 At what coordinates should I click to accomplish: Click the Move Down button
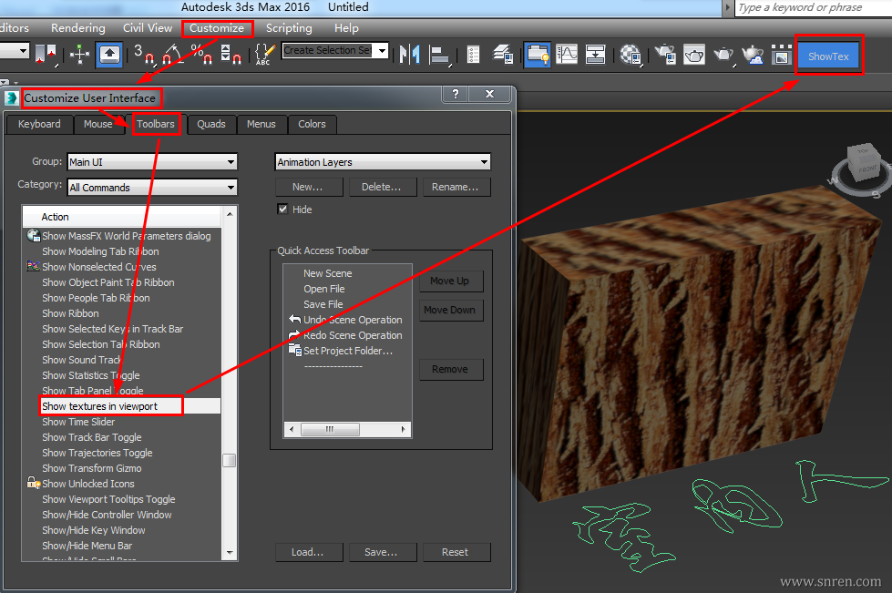tap(450, 310)
